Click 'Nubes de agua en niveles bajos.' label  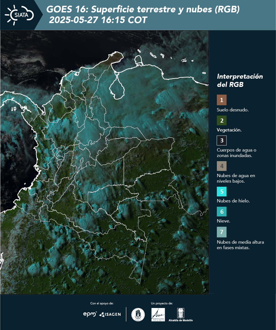(x=237, y=178)
